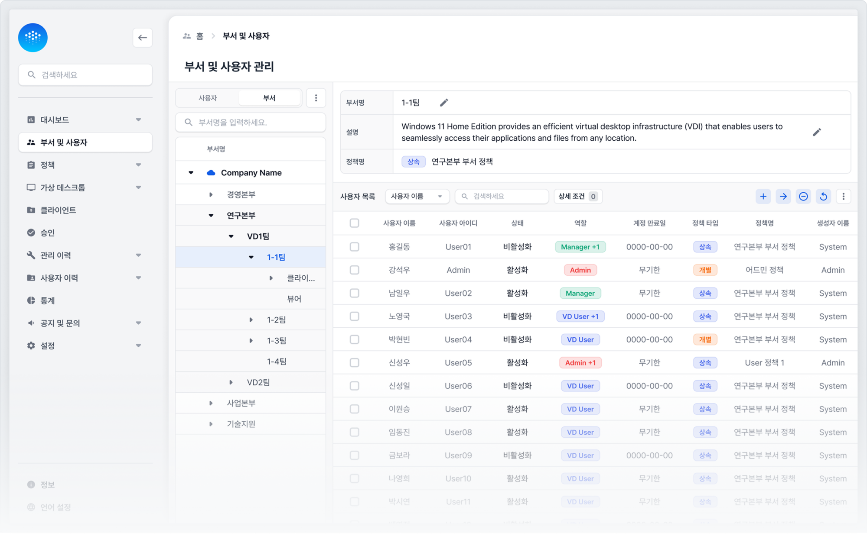Collapse the 연구본부 tree node

point(211,216)
